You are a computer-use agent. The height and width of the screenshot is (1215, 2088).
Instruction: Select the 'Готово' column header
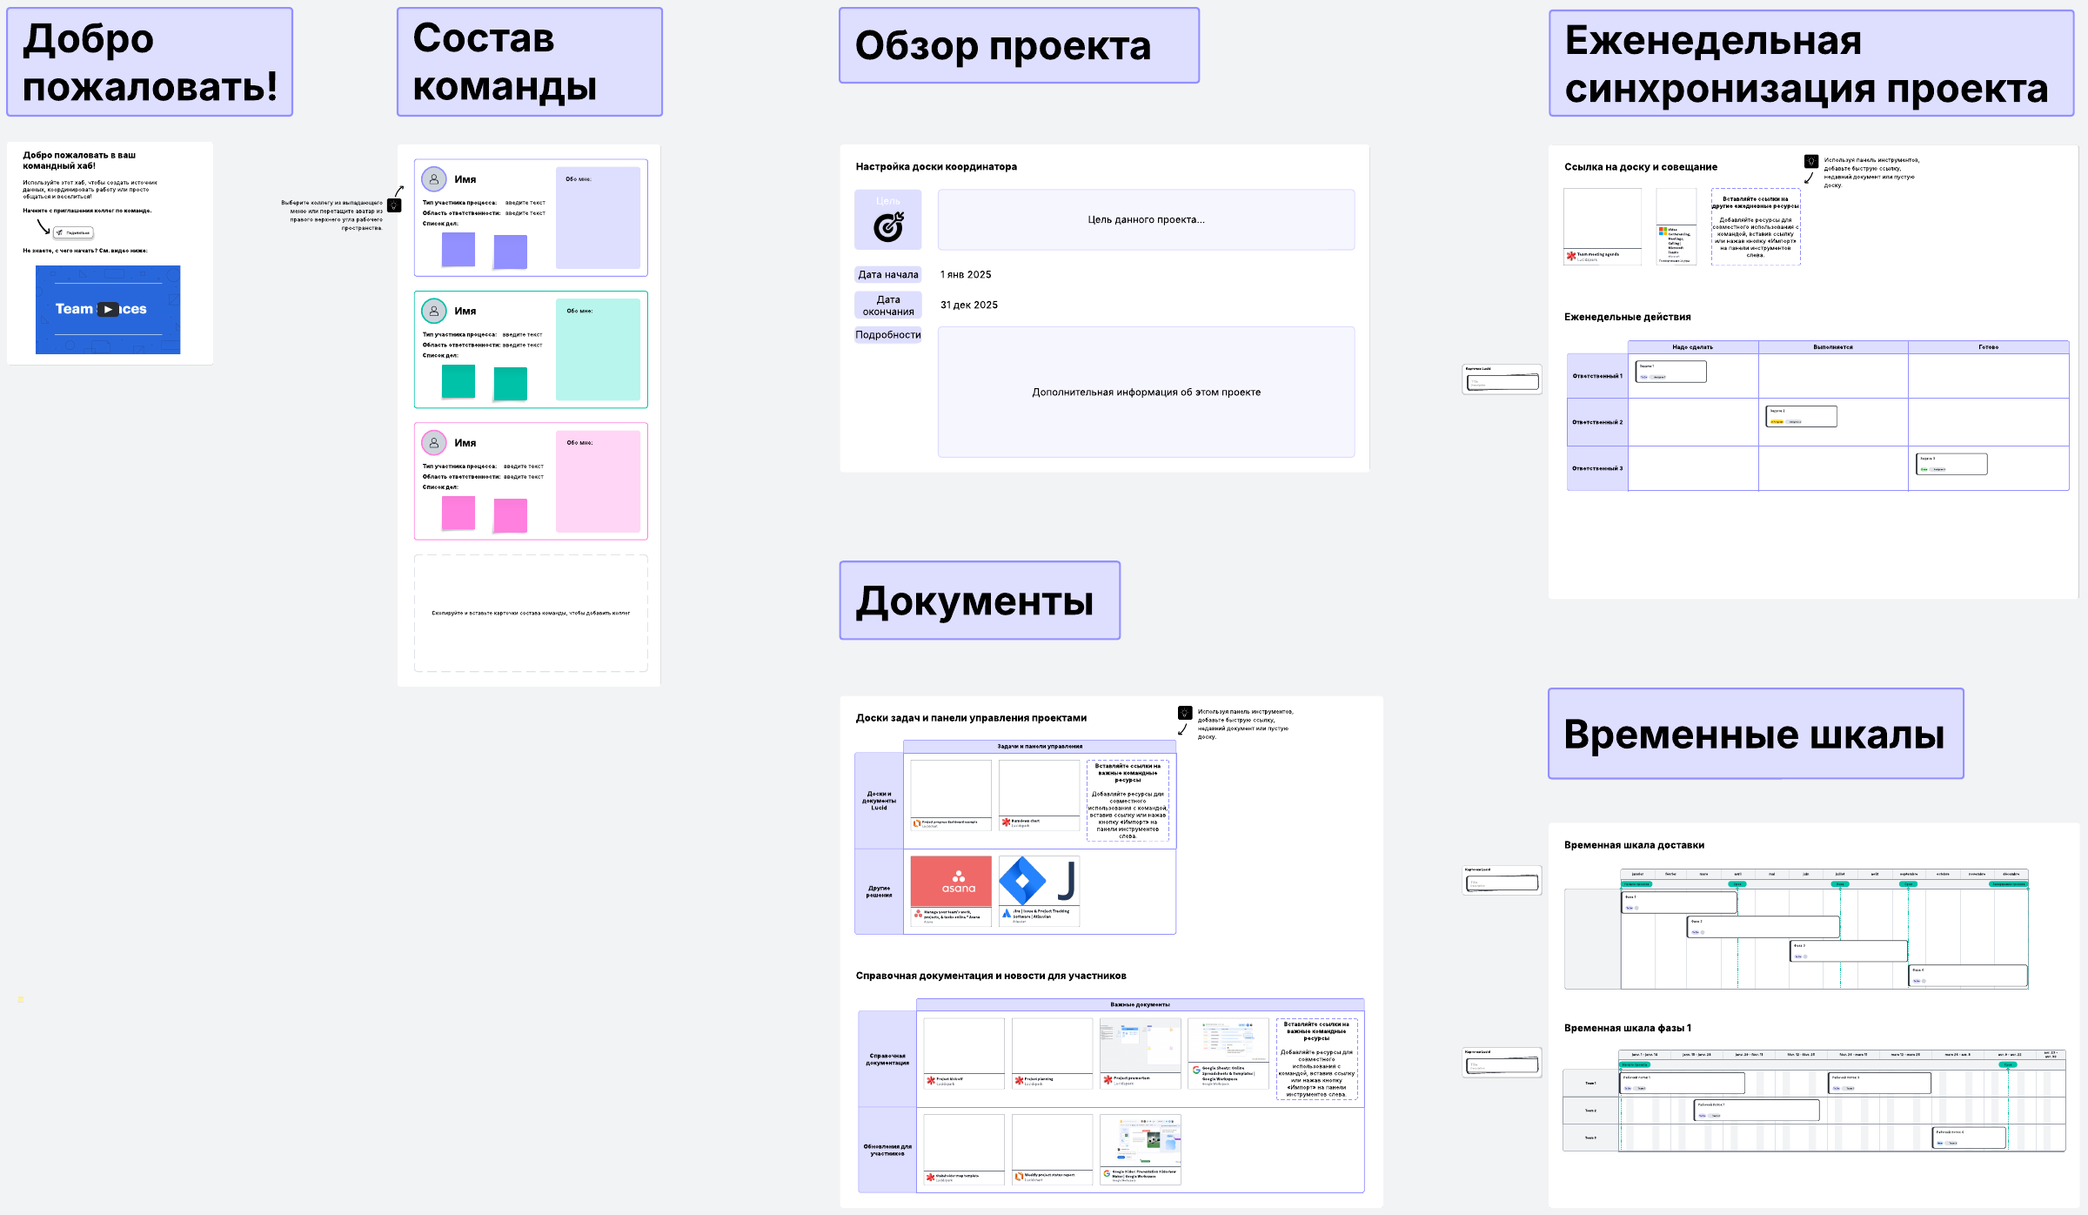[x=1988, y=347]
